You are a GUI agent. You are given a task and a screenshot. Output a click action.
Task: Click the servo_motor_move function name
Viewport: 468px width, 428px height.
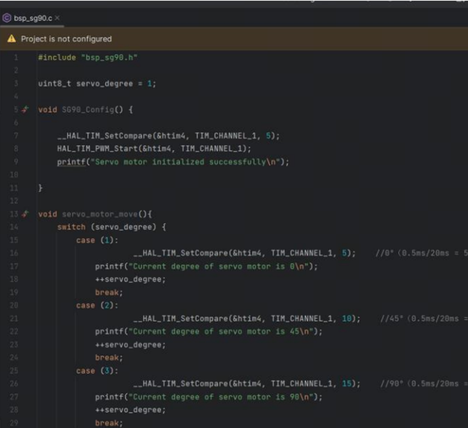pos(99,214)
